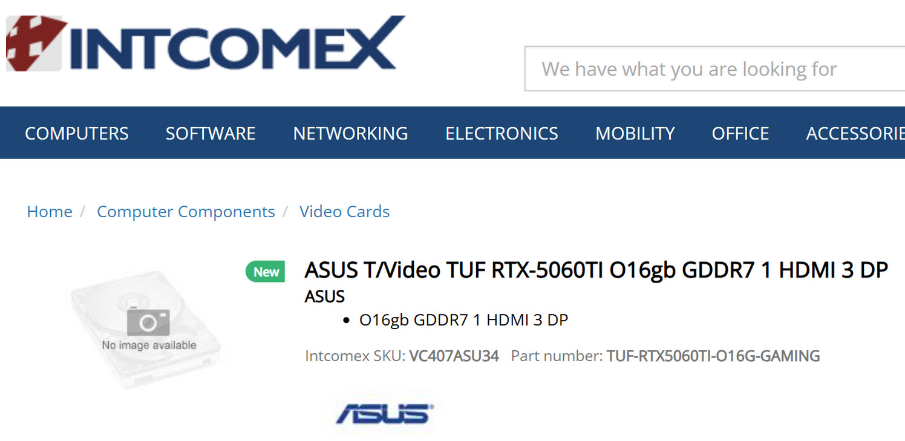
Task: Open the Electronics menu
Action: click(502, 133)
